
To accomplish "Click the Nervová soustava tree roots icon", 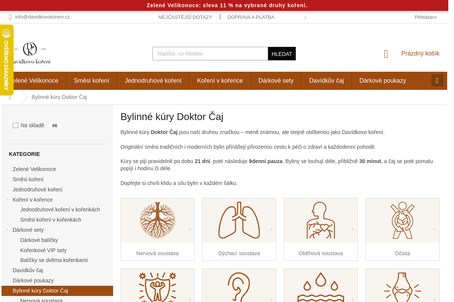I will pos(157,220).
